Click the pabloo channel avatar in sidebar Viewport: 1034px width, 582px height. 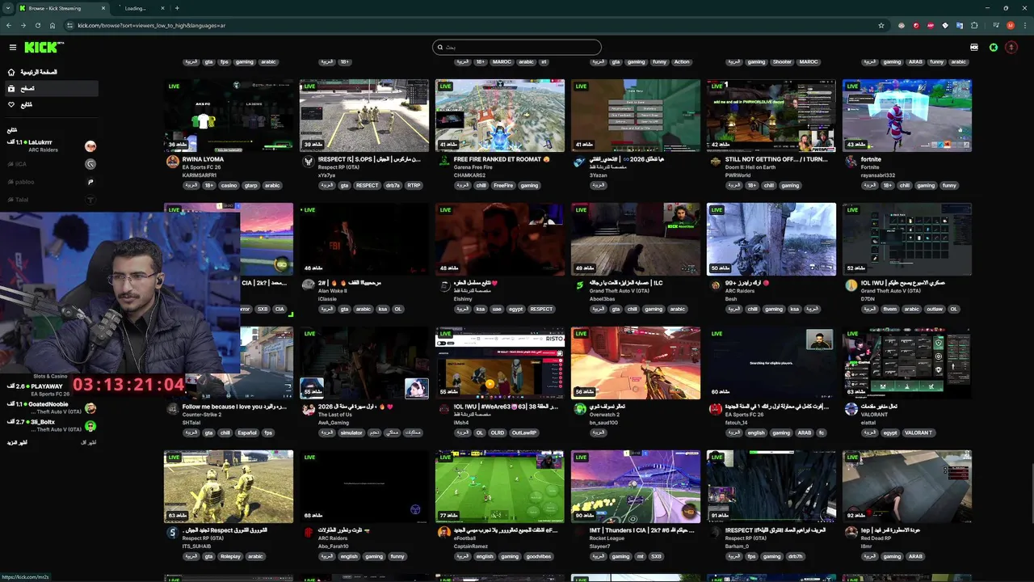pyautogui.click(x=90, y=182)
